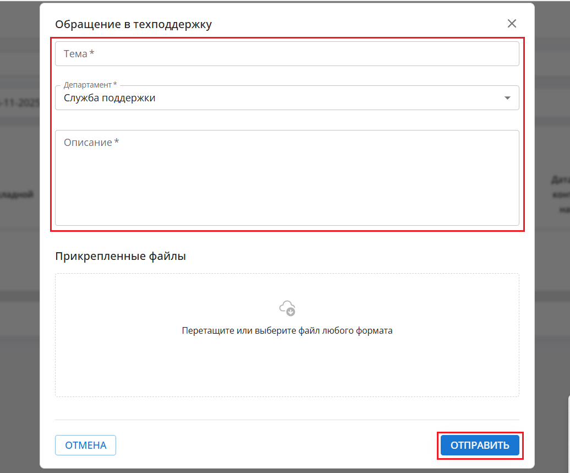Image resolution: width=570 pixels, height=473 pixels.
Task: Open the Служба поддержки combo box
Action: tap(275, 98)
